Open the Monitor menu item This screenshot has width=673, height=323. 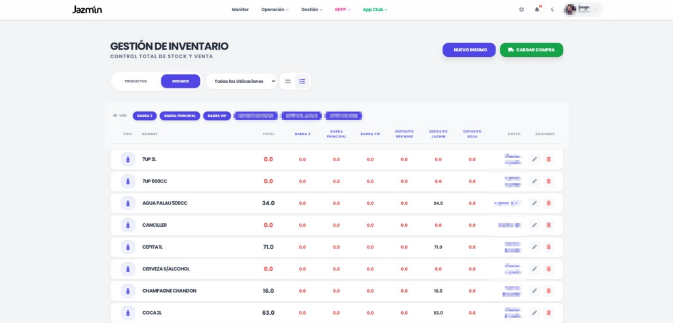coord(240,9)
